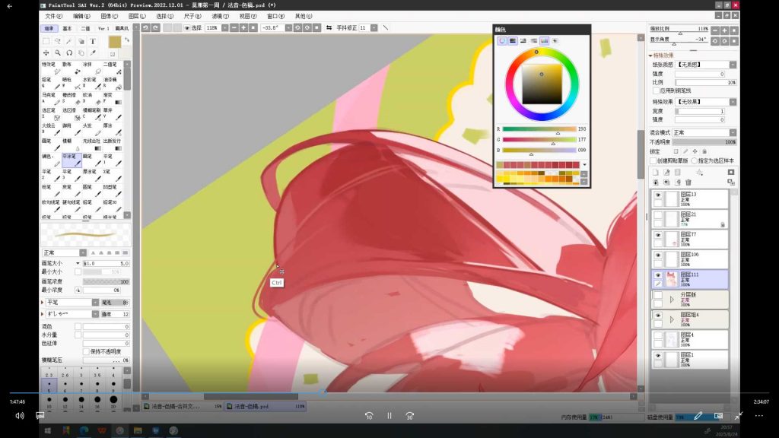
Task: Select the Text tool in the toolbox
Action: pos(93,41)
